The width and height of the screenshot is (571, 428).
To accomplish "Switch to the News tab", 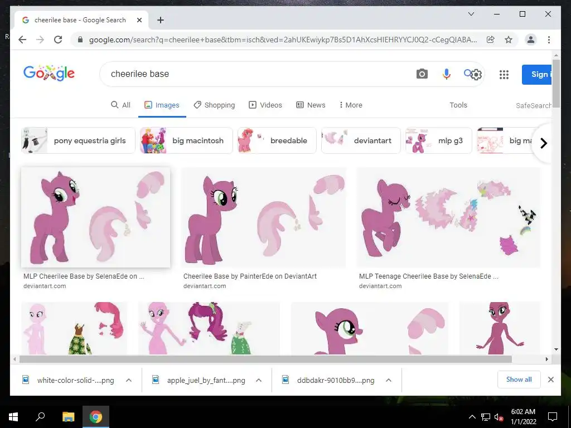I will 311,105.
